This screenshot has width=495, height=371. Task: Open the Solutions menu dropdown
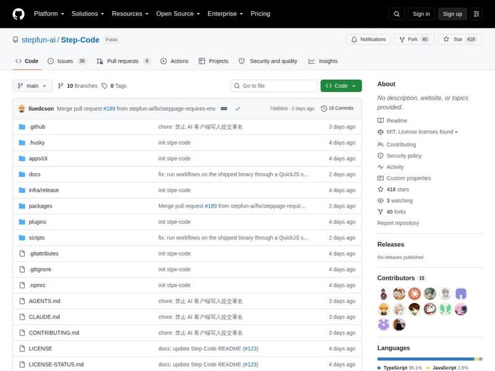click(88, 14)
